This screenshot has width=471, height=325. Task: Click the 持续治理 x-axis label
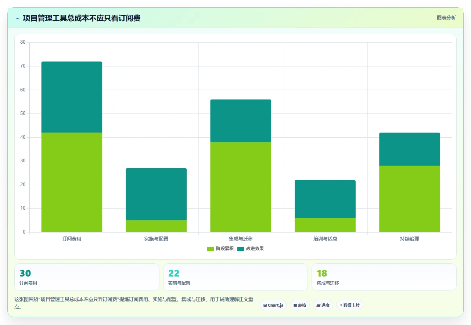[x=410, y=239]
